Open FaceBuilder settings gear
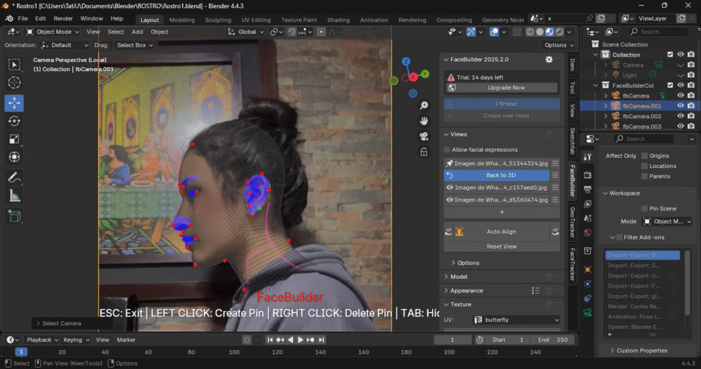 [548, 59]
